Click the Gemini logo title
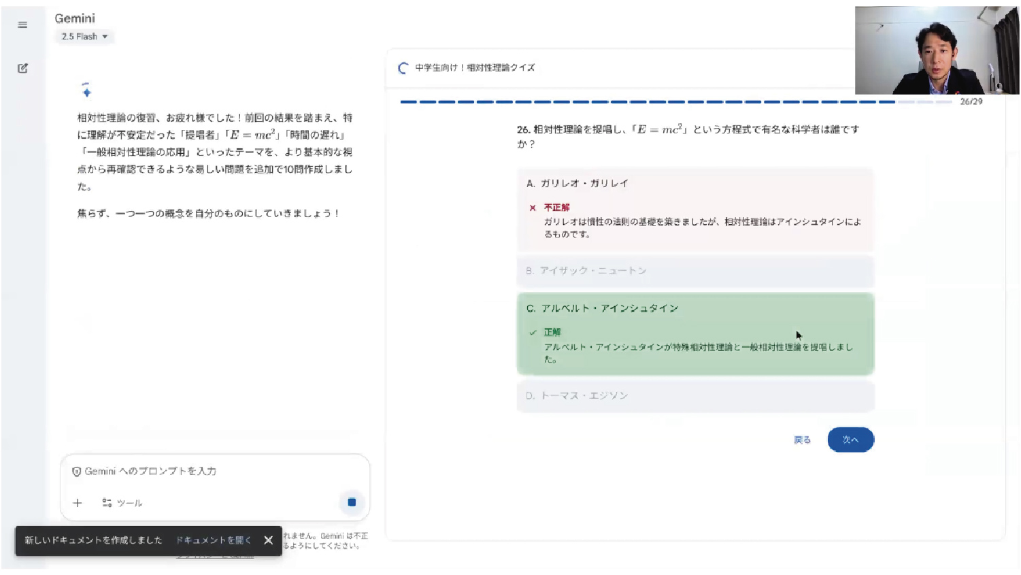The image size is (1021, 575). coord(75,18)
